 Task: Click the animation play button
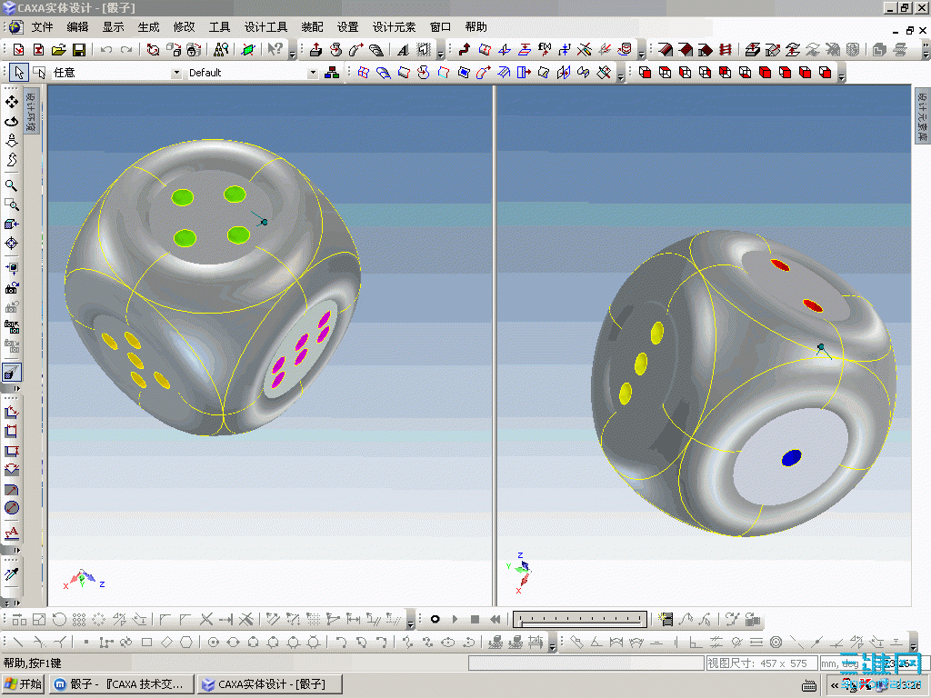[x=455, y=620]
